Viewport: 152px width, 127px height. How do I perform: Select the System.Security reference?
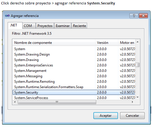[x=74, y=92]
